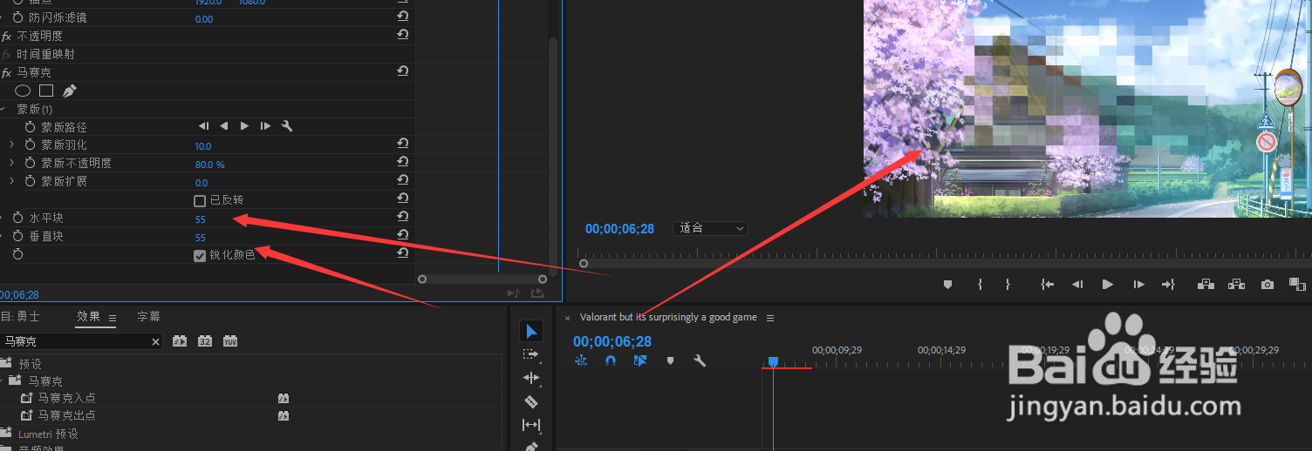Play the program monitor

(x=1108, y=284)
